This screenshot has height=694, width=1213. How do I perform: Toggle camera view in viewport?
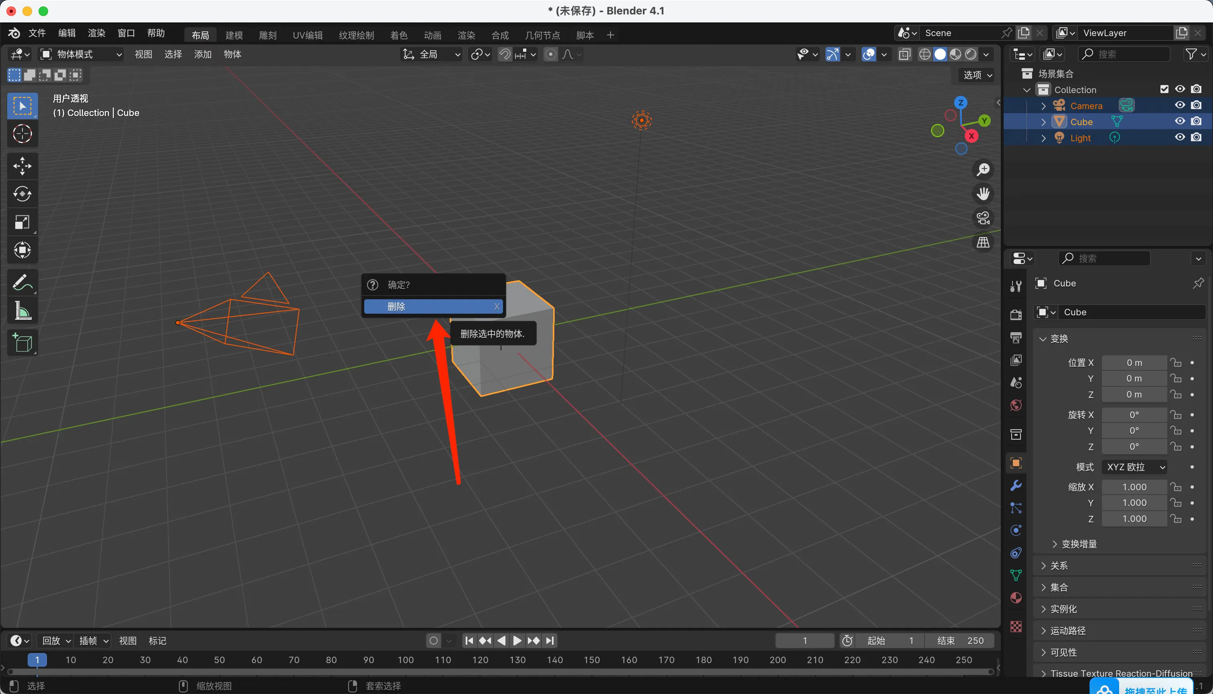point(983,218)
